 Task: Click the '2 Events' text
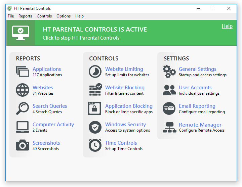pos(40,130)
